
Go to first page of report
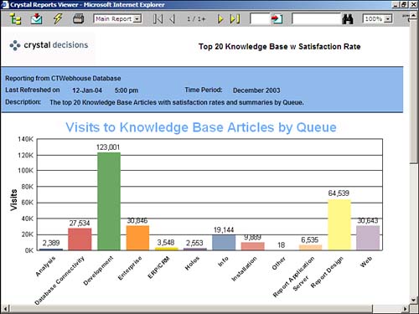(158, 19)
